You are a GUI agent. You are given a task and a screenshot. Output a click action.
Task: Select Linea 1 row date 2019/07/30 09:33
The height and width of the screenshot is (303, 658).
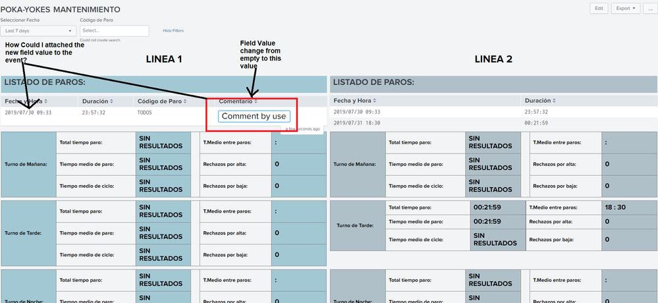28,113
